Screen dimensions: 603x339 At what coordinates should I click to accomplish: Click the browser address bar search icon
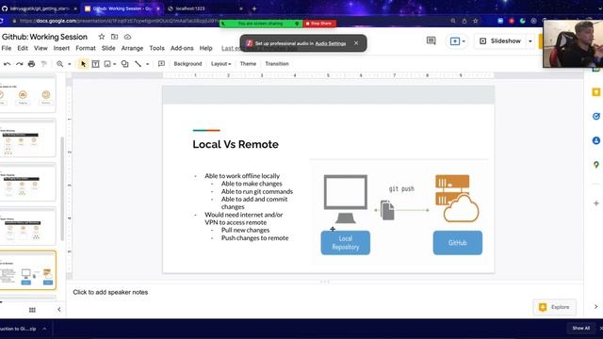[453, 21]
